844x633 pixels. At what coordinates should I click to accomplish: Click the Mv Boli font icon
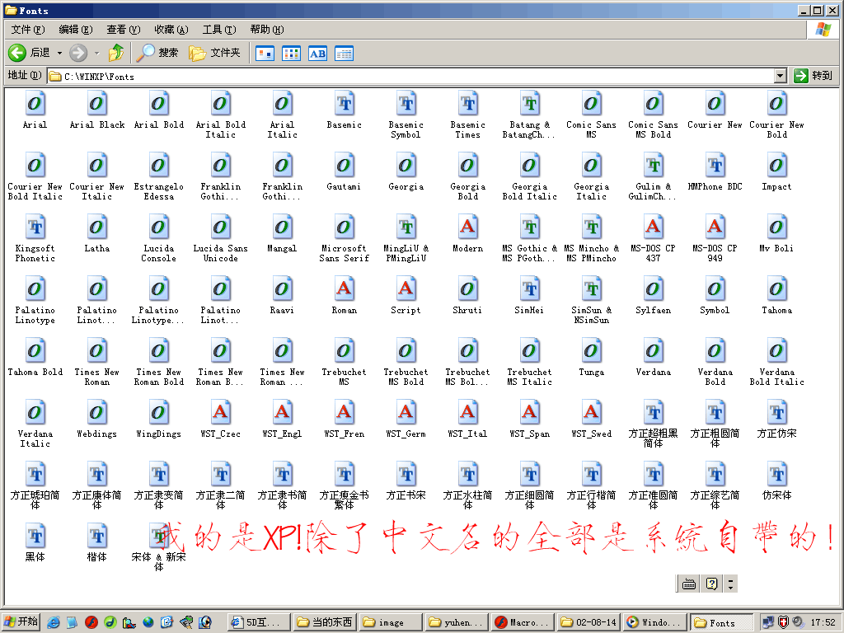click(776, 227)
